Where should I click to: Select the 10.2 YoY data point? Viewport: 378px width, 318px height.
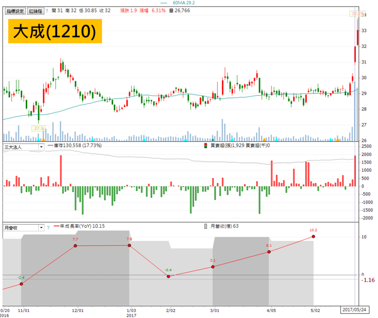coord(313,237)
